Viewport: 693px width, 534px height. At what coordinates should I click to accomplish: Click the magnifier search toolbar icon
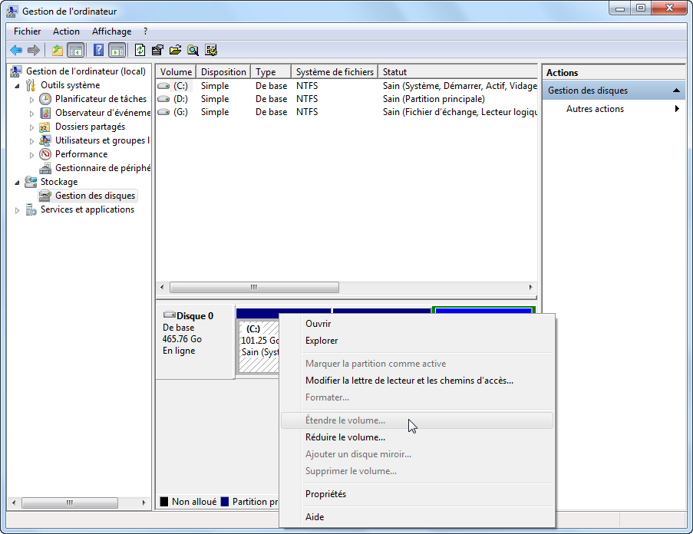(x=193, y=51)
